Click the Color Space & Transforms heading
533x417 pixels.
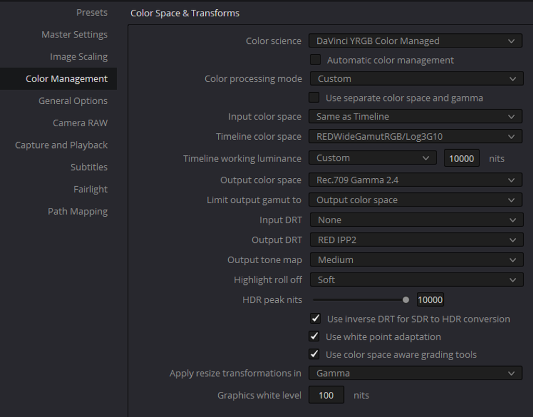pyautogui.click(x=185, y=13)
